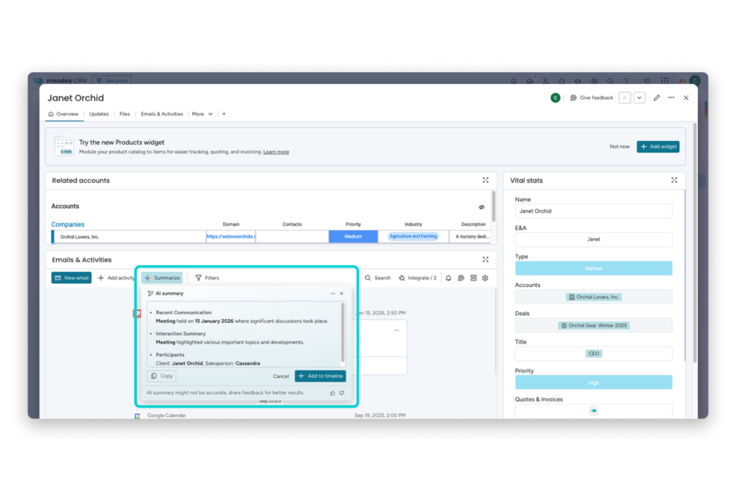Click the Add widget button
736x491 pixels.
point(658,147)
